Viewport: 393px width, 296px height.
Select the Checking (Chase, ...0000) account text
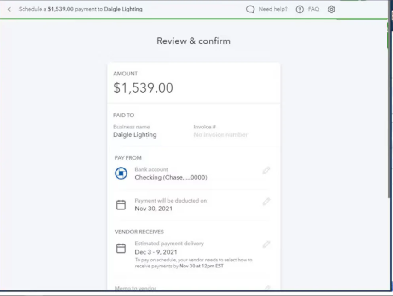171,177
